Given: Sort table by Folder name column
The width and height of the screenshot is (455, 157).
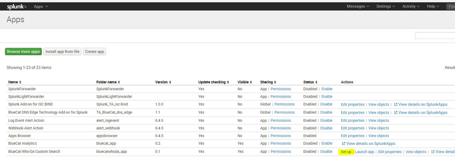Looking at the screenshot, I should (x=108, y=82).
